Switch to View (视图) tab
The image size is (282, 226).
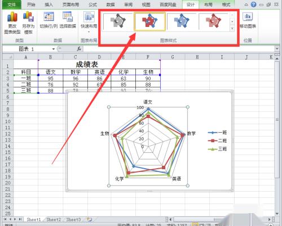tap(146, 4)
